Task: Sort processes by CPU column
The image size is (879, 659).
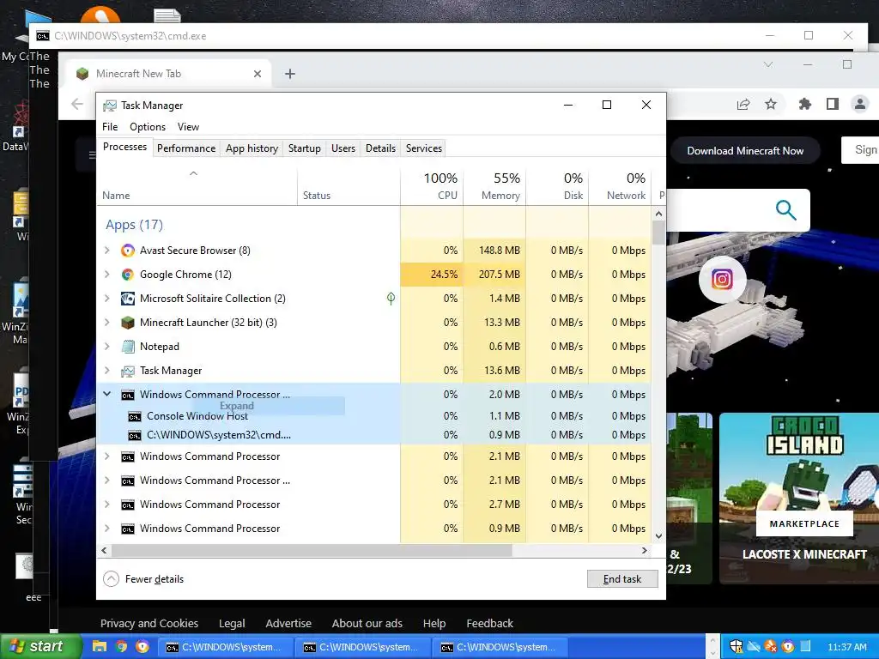Action: [x=433, y=186]
